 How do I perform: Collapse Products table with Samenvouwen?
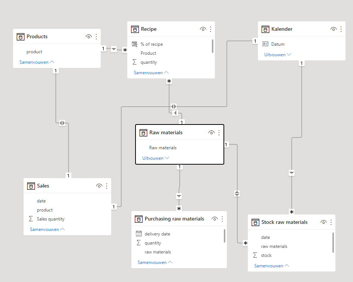[37, 62]
